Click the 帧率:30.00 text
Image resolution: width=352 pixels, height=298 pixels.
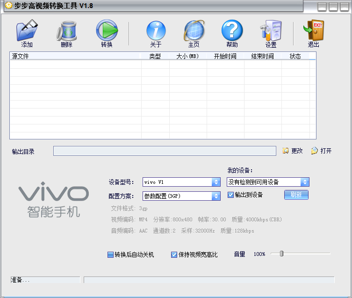point(212,219)
